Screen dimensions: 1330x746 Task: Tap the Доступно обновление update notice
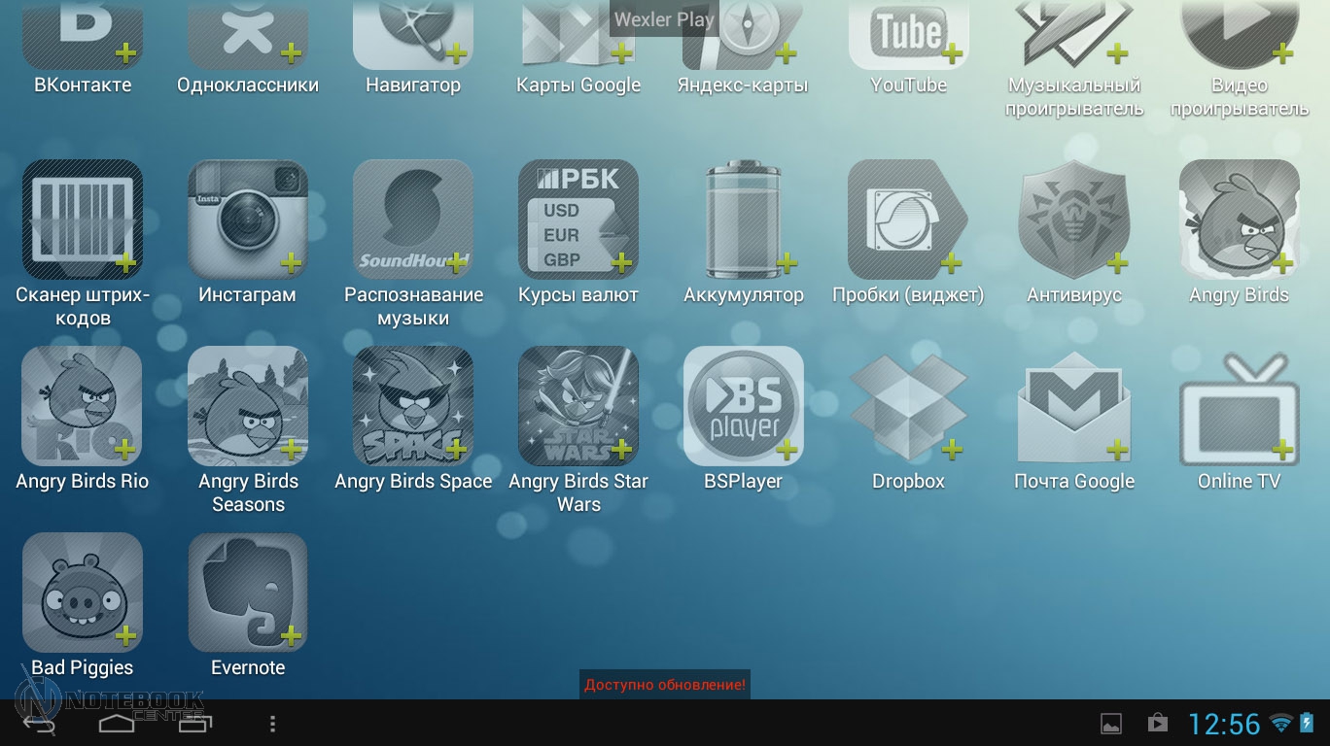[665, 685]
